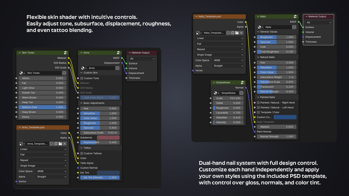Toggle fake user shield on Nails_Template image
The height and width of the screenshot is (196, 349).
228,33
